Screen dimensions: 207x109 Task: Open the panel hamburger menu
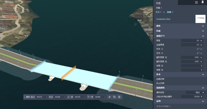coord(196,2)
